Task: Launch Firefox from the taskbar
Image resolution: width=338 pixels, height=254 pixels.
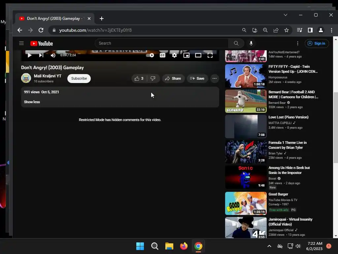Action: coord(184,246)
